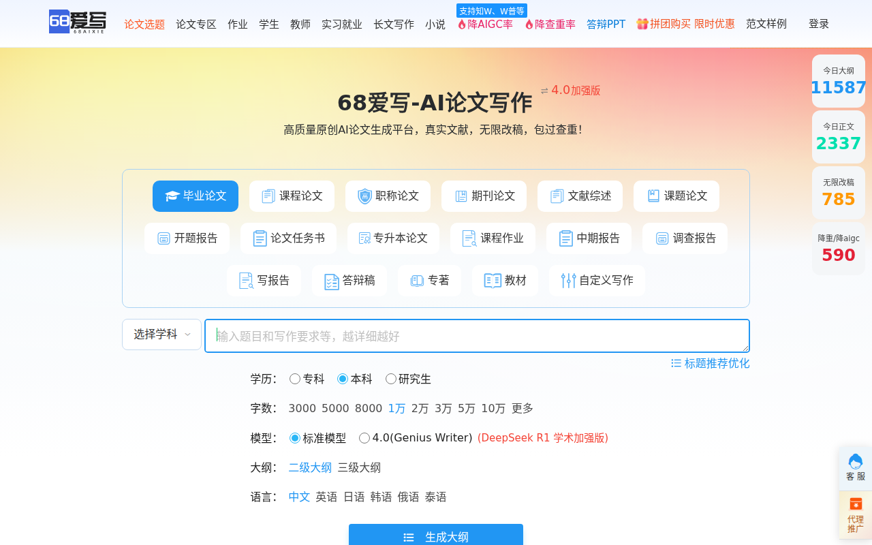
Task: Click the 文献综述 icon
Action: [x=557, y=196]
